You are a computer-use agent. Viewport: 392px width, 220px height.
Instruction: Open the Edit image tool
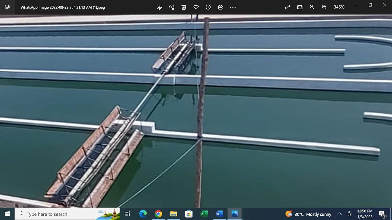tap(159, 7)
